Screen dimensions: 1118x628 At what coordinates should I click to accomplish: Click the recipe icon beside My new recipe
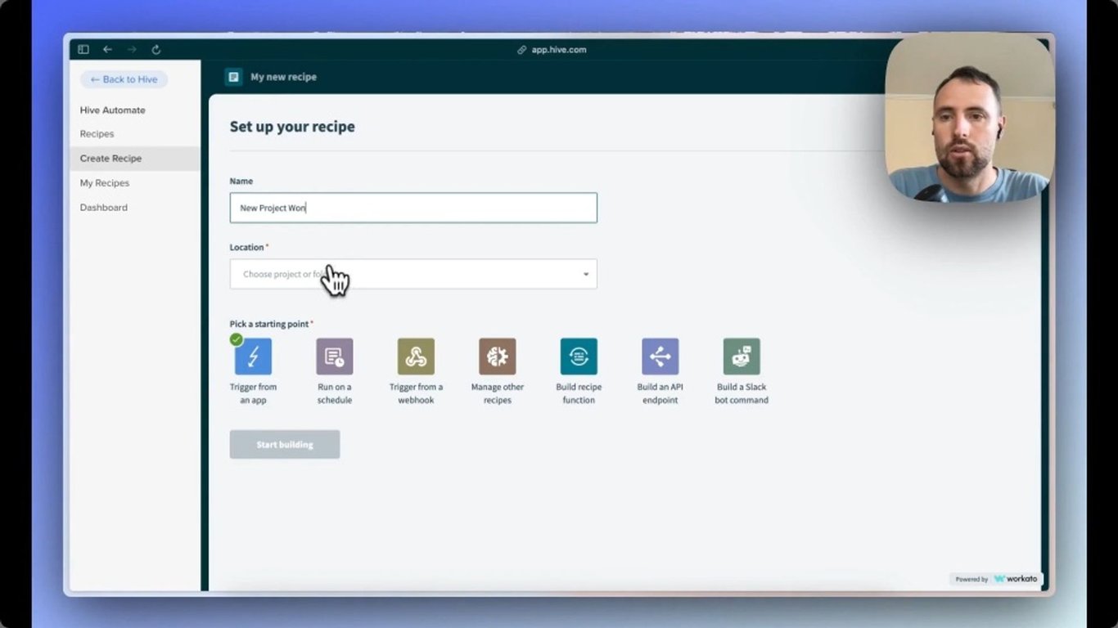[234, 77]
